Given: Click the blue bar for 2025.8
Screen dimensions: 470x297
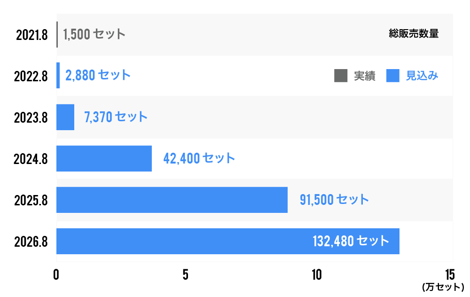Looking at the screenshot, I should click(x=172, y=200).
